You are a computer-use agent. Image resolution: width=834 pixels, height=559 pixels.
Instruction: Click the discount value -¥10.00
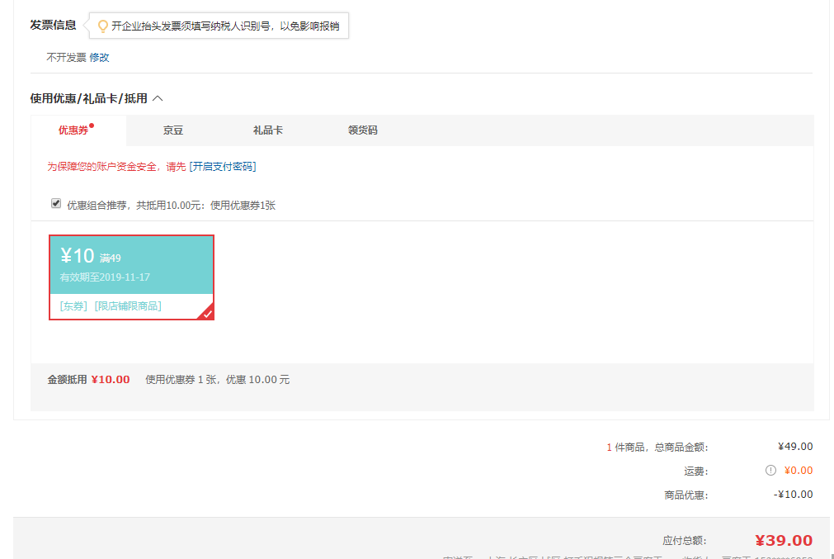tap(793, 495)
